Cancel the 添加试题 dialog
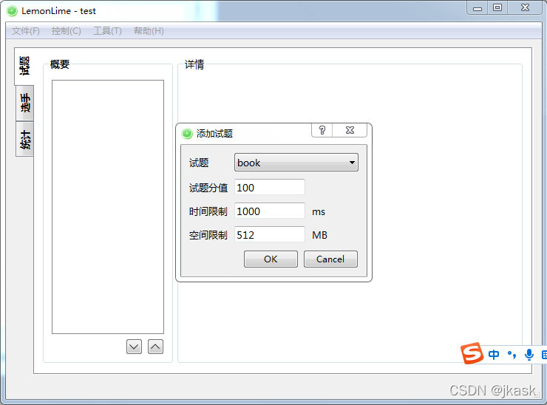Viewport: 547px width, 405px height. point(330,259)
